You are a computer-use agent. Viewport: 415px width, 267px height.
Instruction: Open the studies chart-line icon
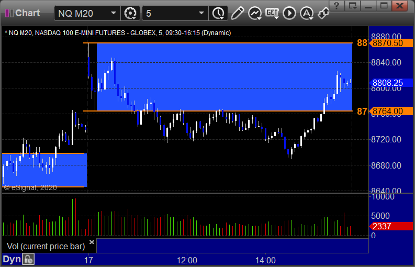(x=255, y=13)
